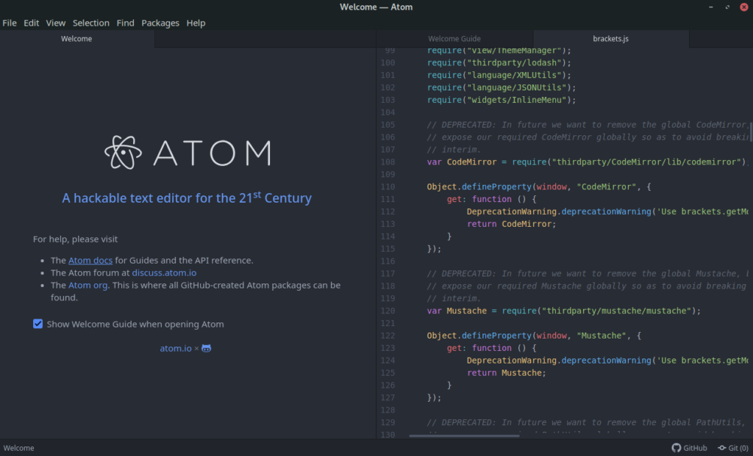Switch to the Welcome Guide tab
The height and width of the screenshot is (456, 753).
pos(454,39)
